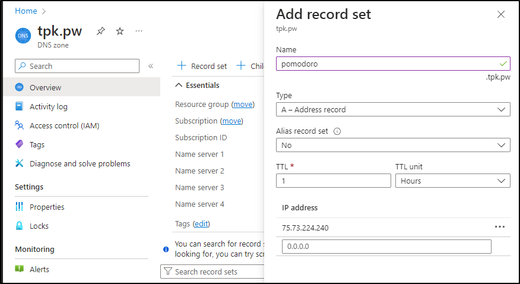The width and height of the screenshot is (520, 284).
Task: Click the DNS zone icon beside tpk.pw
Action: pyautogui.click(x=23, y=36)
